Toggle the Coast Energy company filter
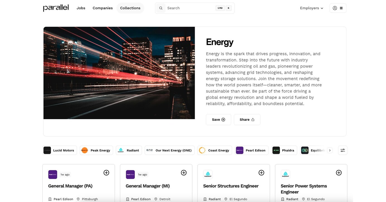The height and width of the screenshot is (202, 386). [x=214, y=150]
